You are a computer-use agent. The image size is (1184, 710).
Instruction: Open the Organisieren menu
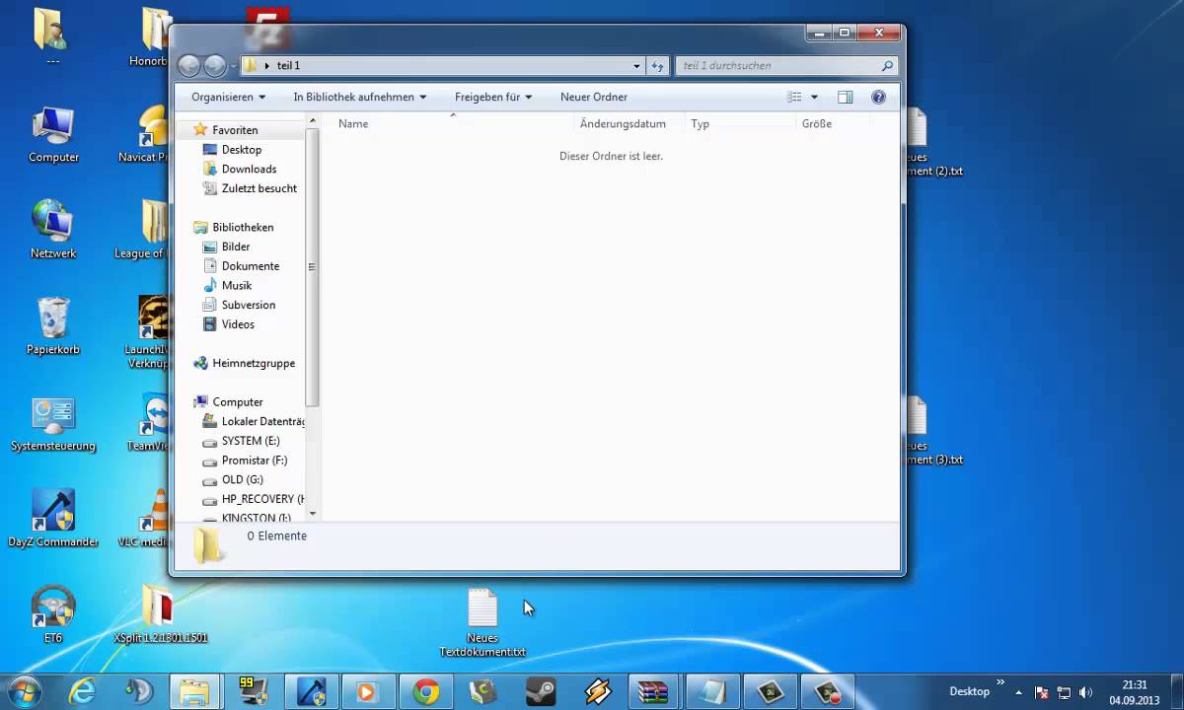pyautogui.click(x=229, y=97)
